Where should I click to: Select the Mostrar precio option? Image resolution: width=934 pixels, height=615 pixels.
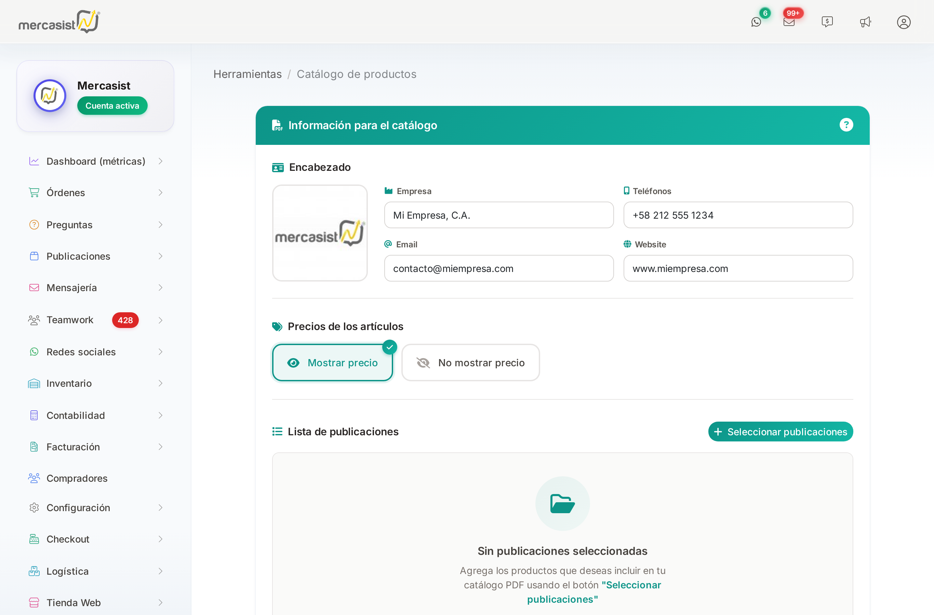tap(332, 363)
